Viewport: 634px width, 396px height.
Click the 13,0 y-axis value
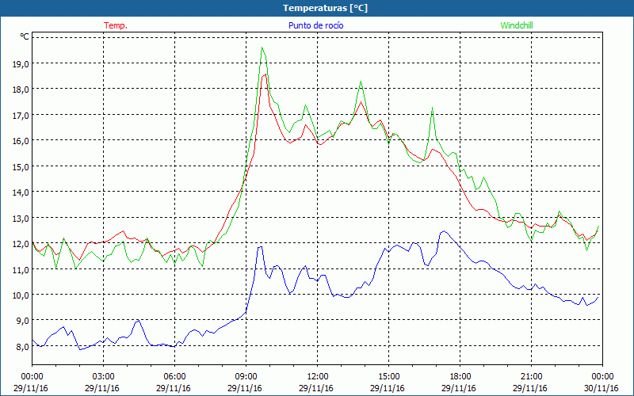click(21, 219)
